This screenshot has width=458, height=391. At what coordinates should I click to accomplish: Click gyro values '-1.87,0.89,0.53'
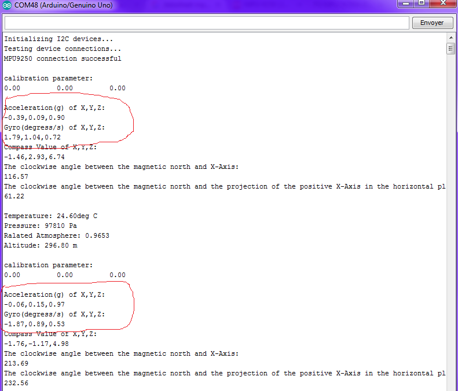click(x=35, y=324)
